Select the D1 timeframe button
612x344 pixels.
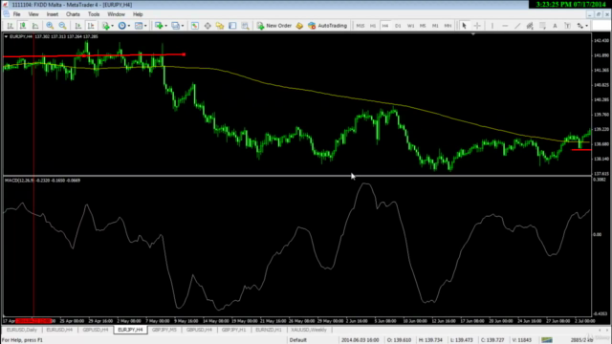398,26
